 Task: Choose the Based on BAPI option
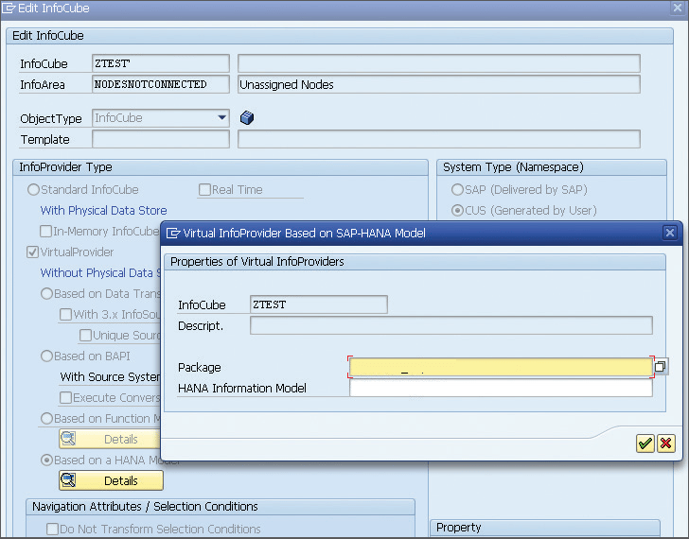click(x=46, y=356)
